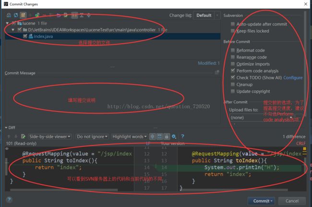Click the highlighted changelist icon in top toolbar
This screenshot has height=207, width=312.
click(x=23, y=15)
